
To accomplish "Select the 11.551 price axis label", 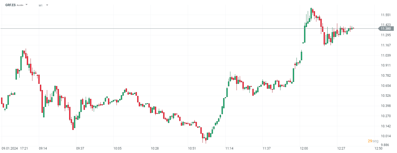I will coord(385,15).
